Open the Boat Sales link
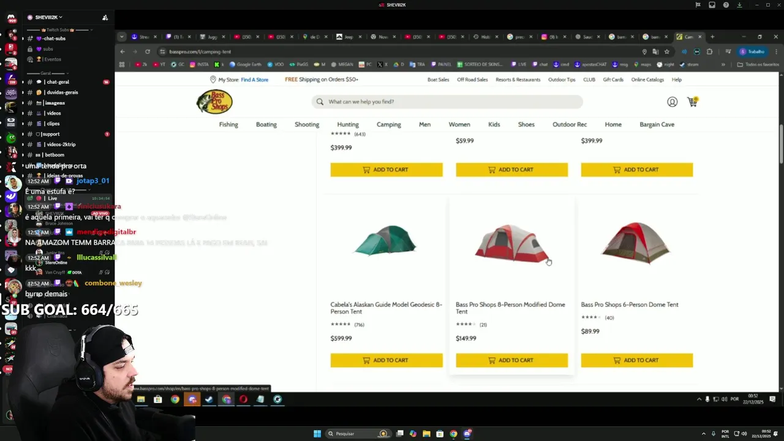The width and height of the screenshot is (784, 441). coord(439,80)
